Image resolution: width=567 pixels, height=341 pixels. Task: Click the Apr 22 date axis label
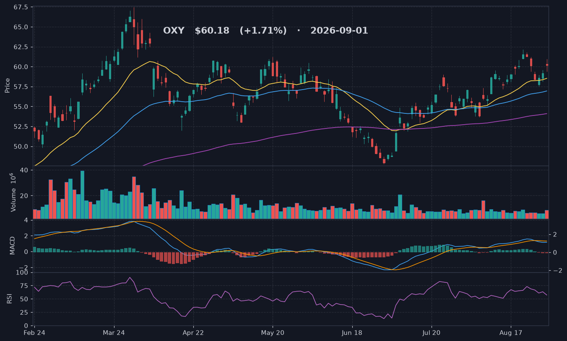click(193, 333)
